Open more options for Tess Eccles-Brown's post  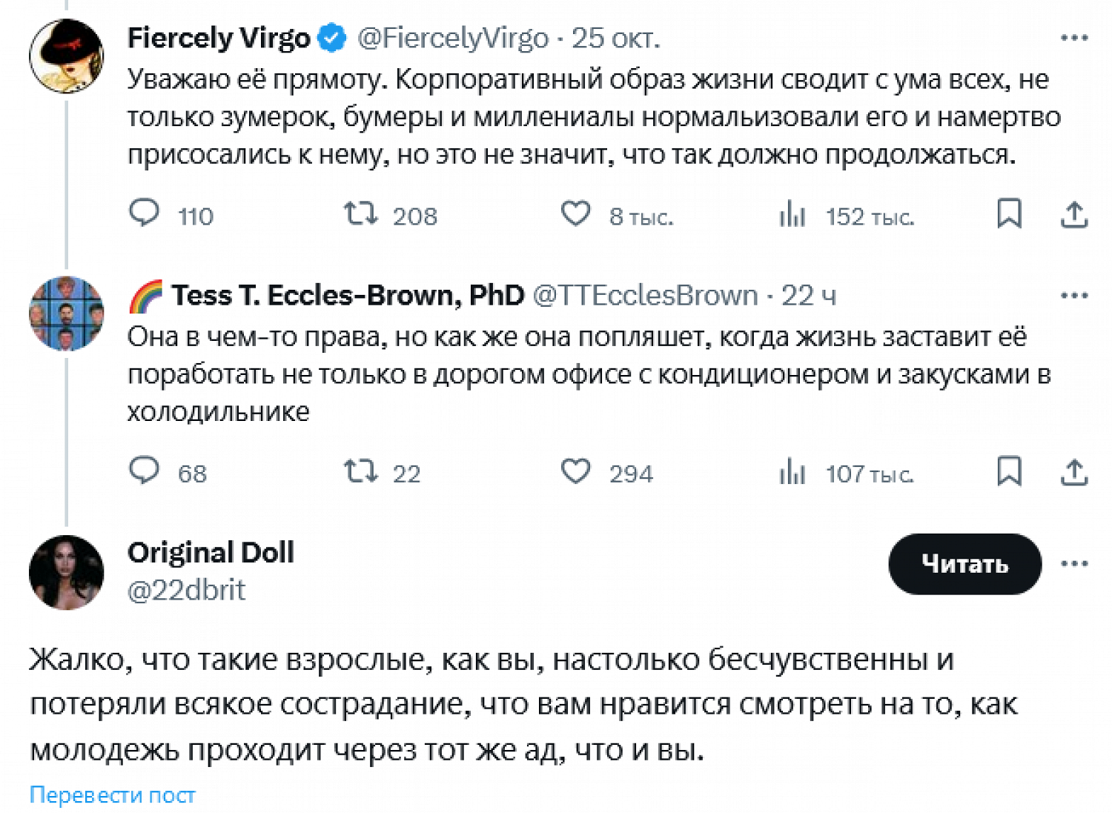[x=1073, y=295]
